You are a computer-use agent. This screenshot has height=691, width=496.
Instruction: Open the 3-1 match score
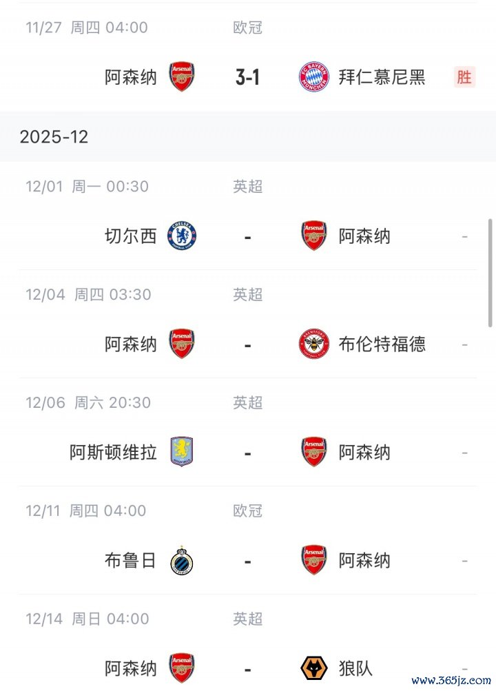(x=247, y=77)
